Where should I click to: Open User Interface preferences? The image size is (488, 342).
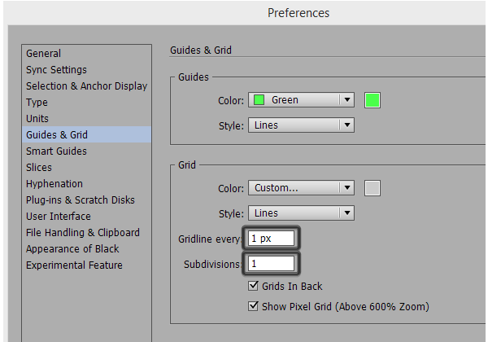point(58,217)
